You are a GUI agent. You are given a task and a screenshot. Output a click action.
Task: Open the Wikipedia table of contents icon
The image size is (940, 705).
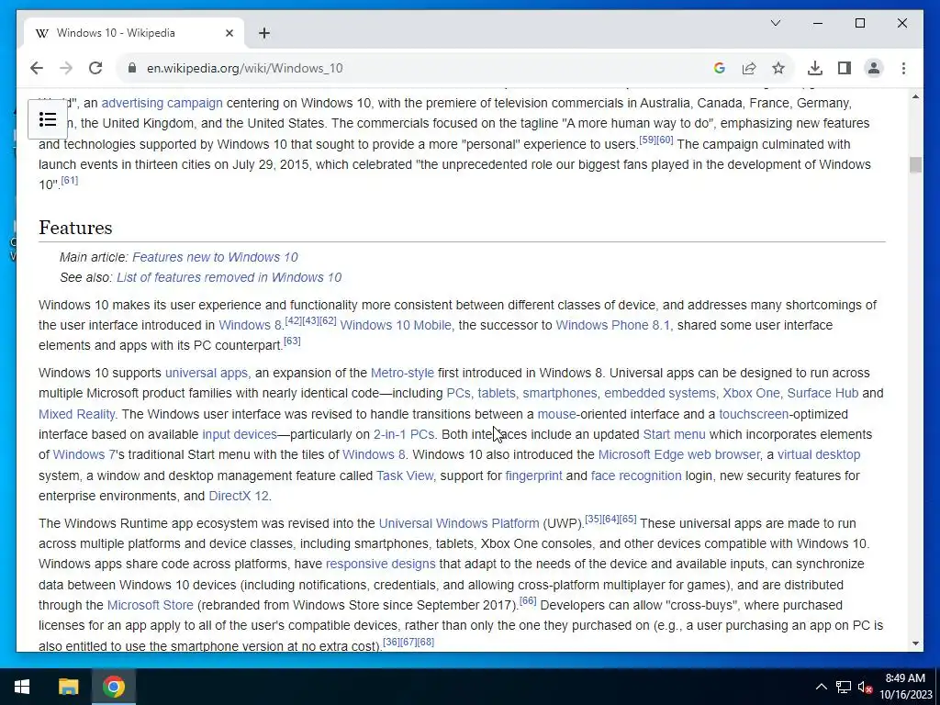click(48, 119)
